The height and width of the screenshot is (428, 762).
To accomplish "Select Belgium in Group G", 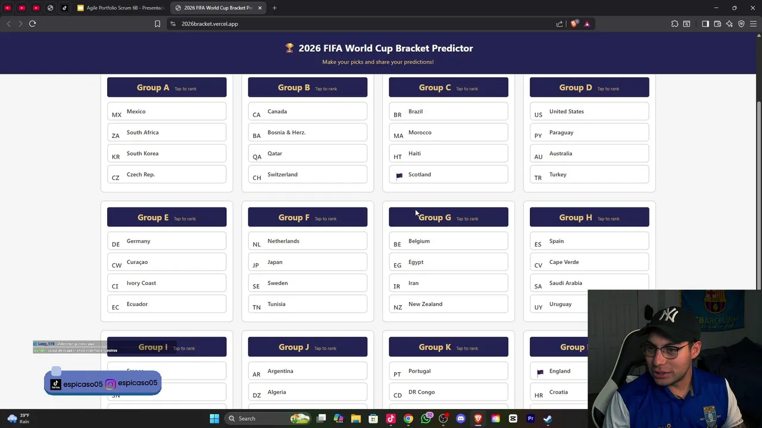I will (x=448, y=241).
